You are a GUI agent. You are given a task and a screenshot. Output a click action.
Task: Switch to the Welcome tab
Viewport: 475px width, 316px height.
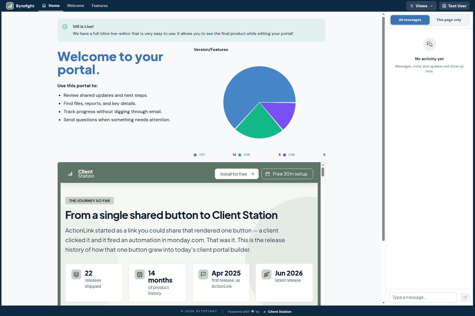[x=76, y=6]
